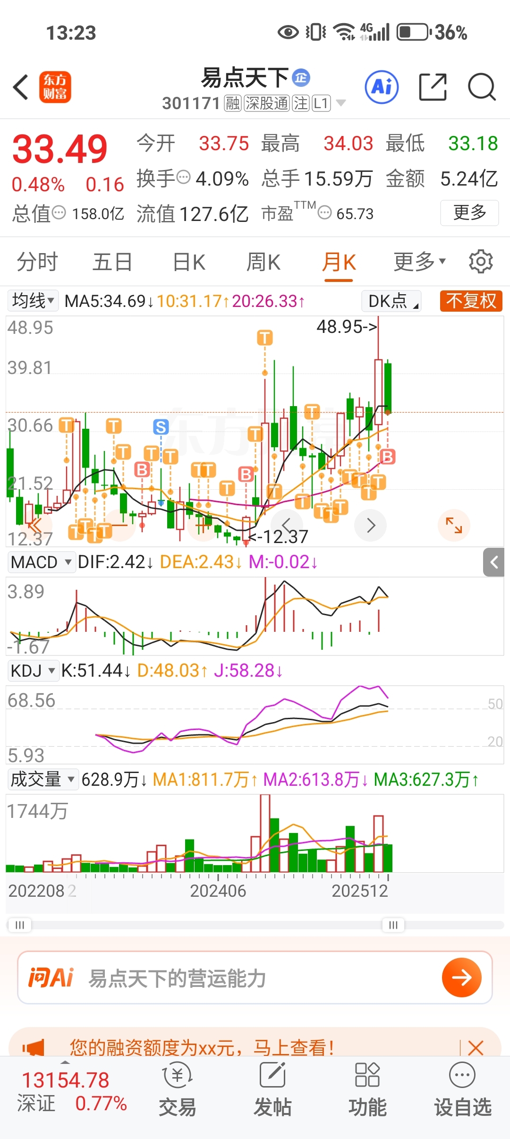The height and width of the screenshot is (1139, 510).
Task: Open 交易 in bottom bar
Action: tap(177, 1090)
